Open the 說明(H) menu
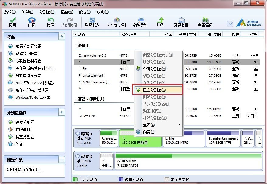The height and width of the screenshot is (184, 267). (103, 12)
